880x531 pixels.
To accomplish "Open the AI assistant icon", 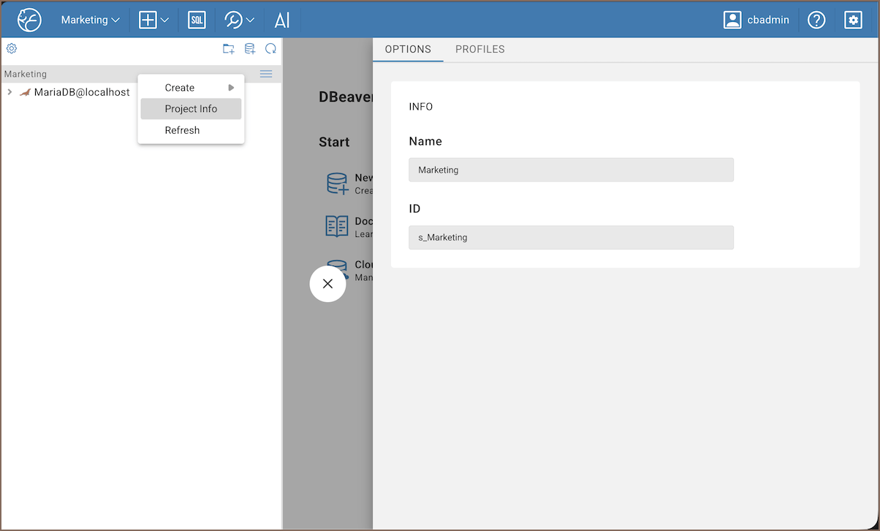I will click(282, 20).
